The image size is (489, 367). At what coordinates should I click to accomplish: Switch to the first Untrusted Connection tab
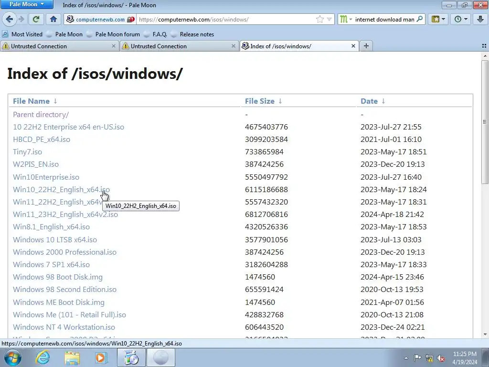59,46
